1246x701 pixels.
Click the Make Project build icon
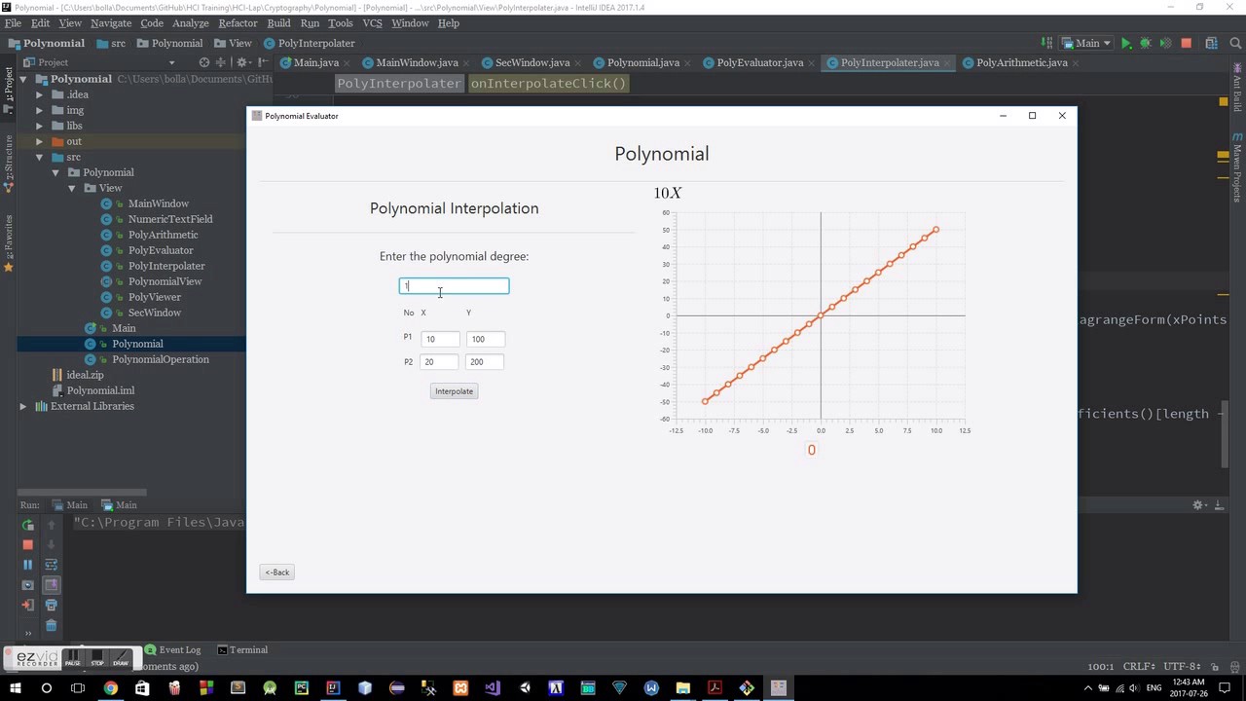pyautogui.click(x=1047, y=43)
